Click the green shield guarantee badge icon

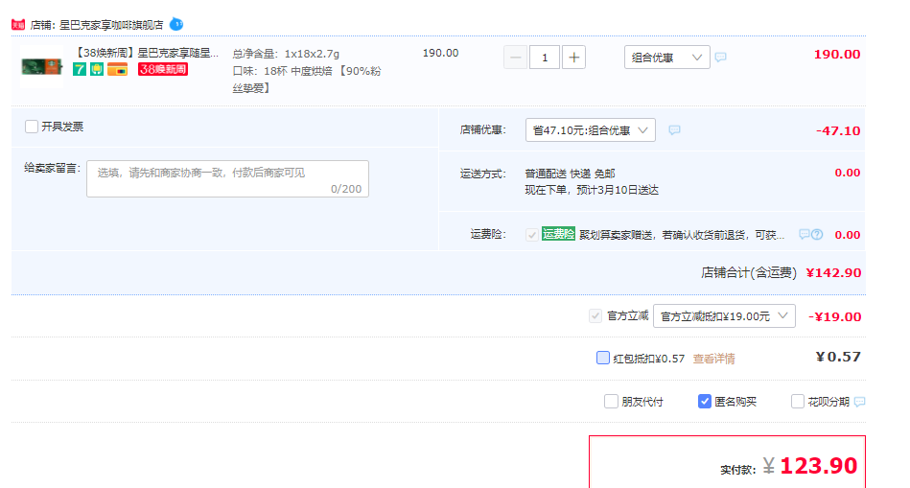(x=97, y=70)
